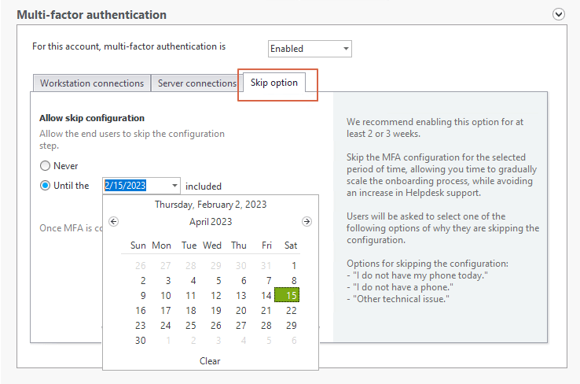Select April 30 in the calendar

pyautogui.click(x=140, y=340)
